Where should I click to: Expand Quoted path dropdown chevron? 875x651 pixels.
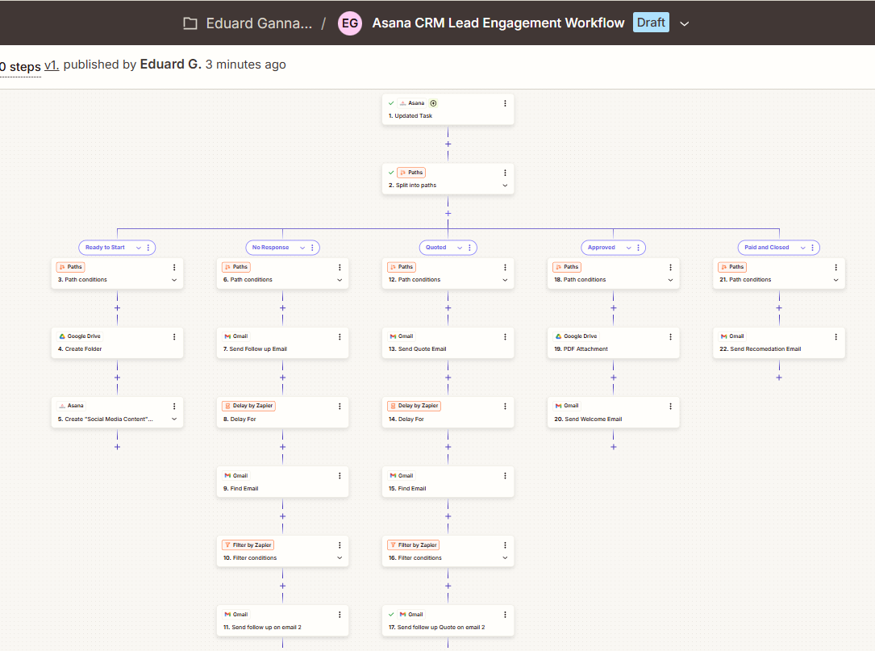pos(460,248)
